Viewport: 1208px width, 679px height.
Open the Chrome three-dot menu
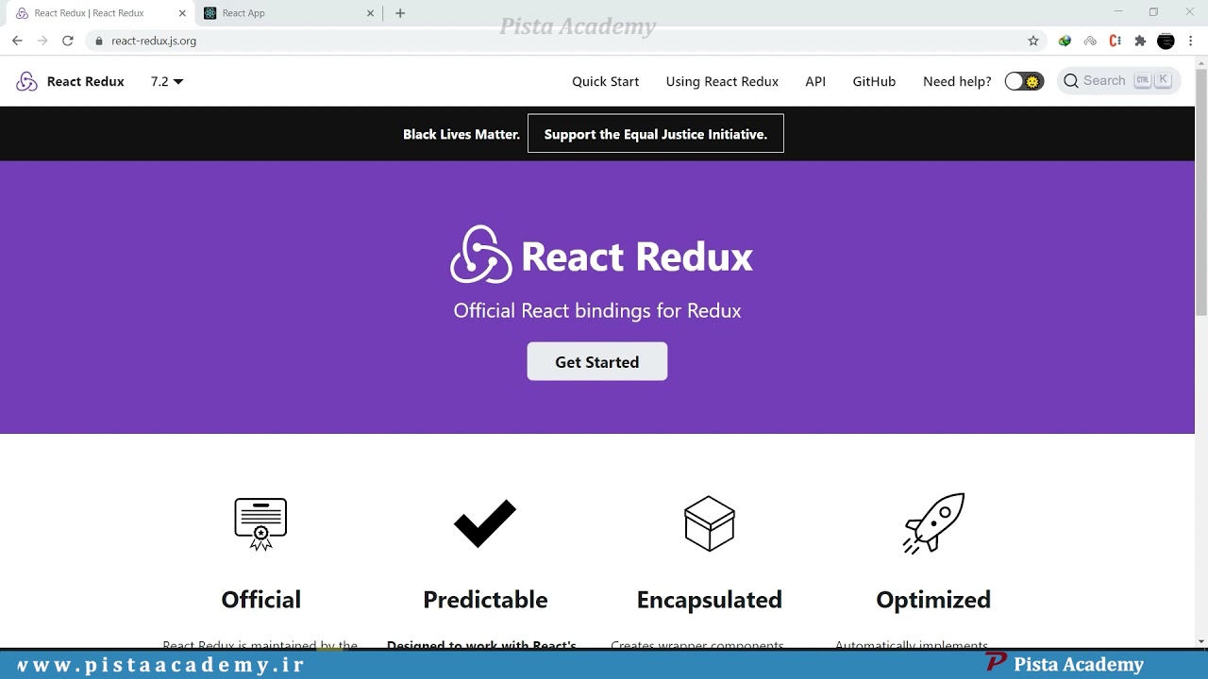click(x=1191, y=41)
